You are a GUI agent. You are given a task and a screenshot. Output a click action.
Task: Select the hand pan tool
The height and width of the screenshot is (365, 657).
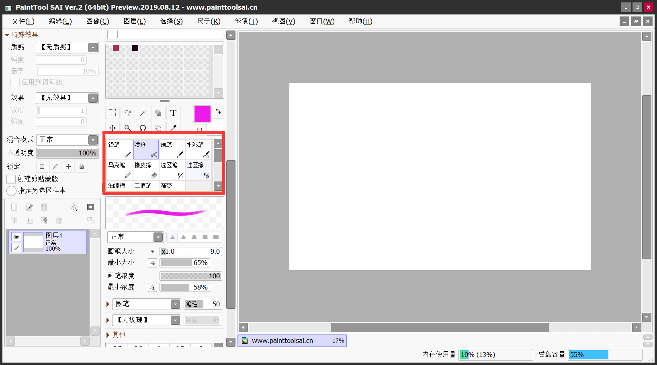coord(158,127)
